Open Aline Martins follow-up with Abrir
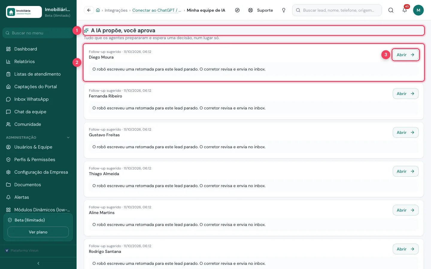 click(406, 210)
